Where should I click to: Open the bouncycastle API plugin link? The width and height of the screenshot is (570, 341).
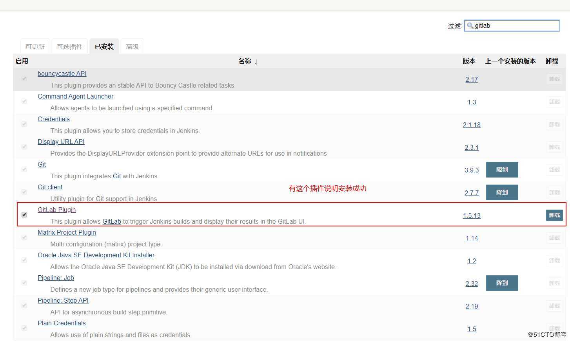(62, 74)
